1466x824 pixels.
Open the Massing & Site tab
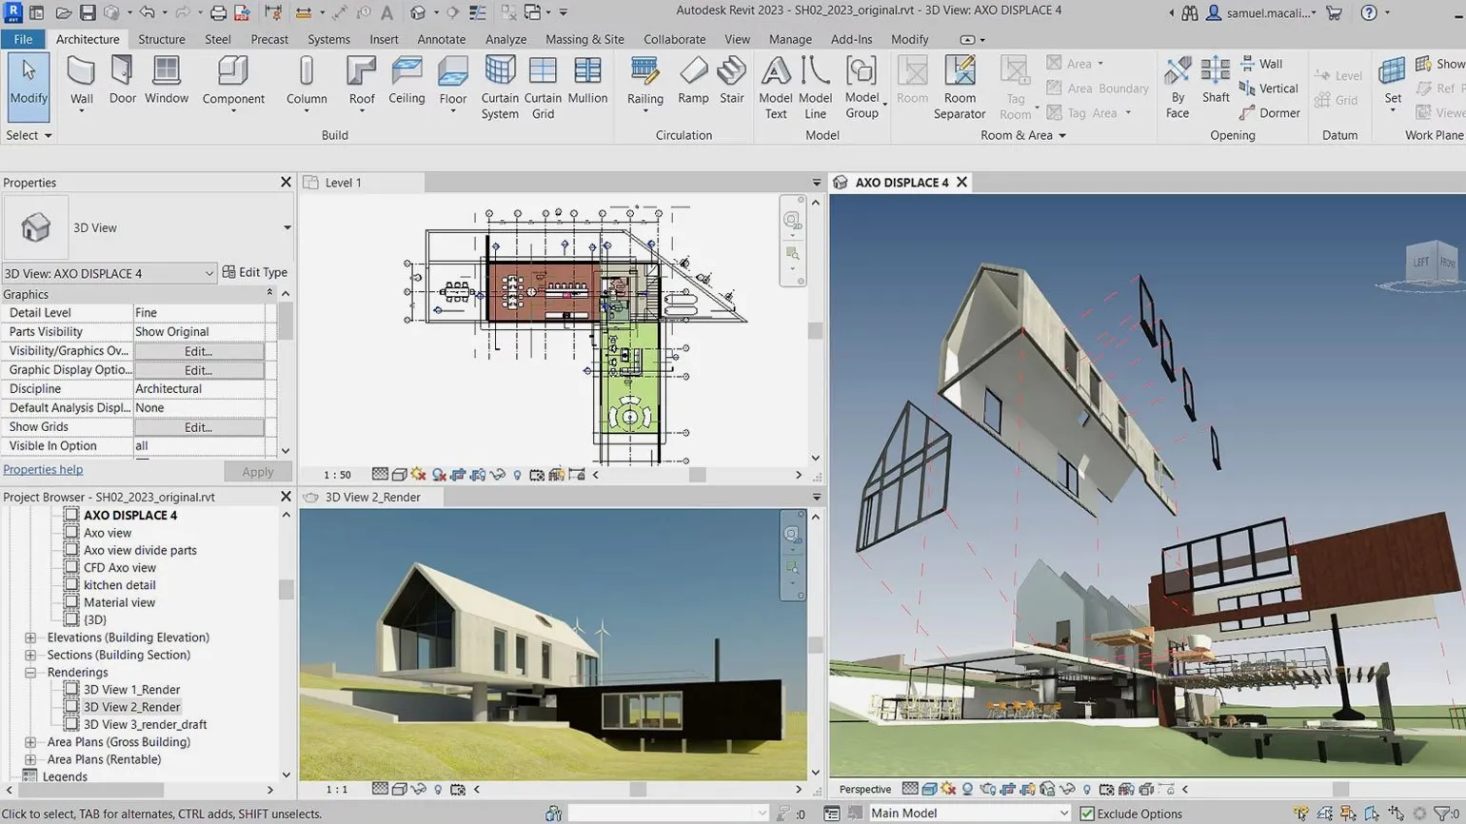coord(585,39)
